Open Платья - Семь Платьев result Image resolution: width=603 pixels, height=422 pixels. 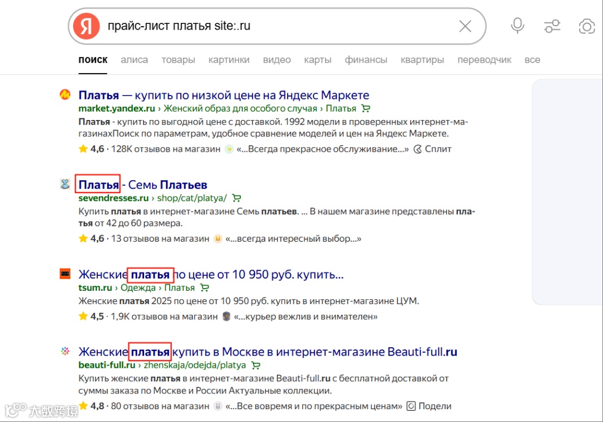[143, 185]
